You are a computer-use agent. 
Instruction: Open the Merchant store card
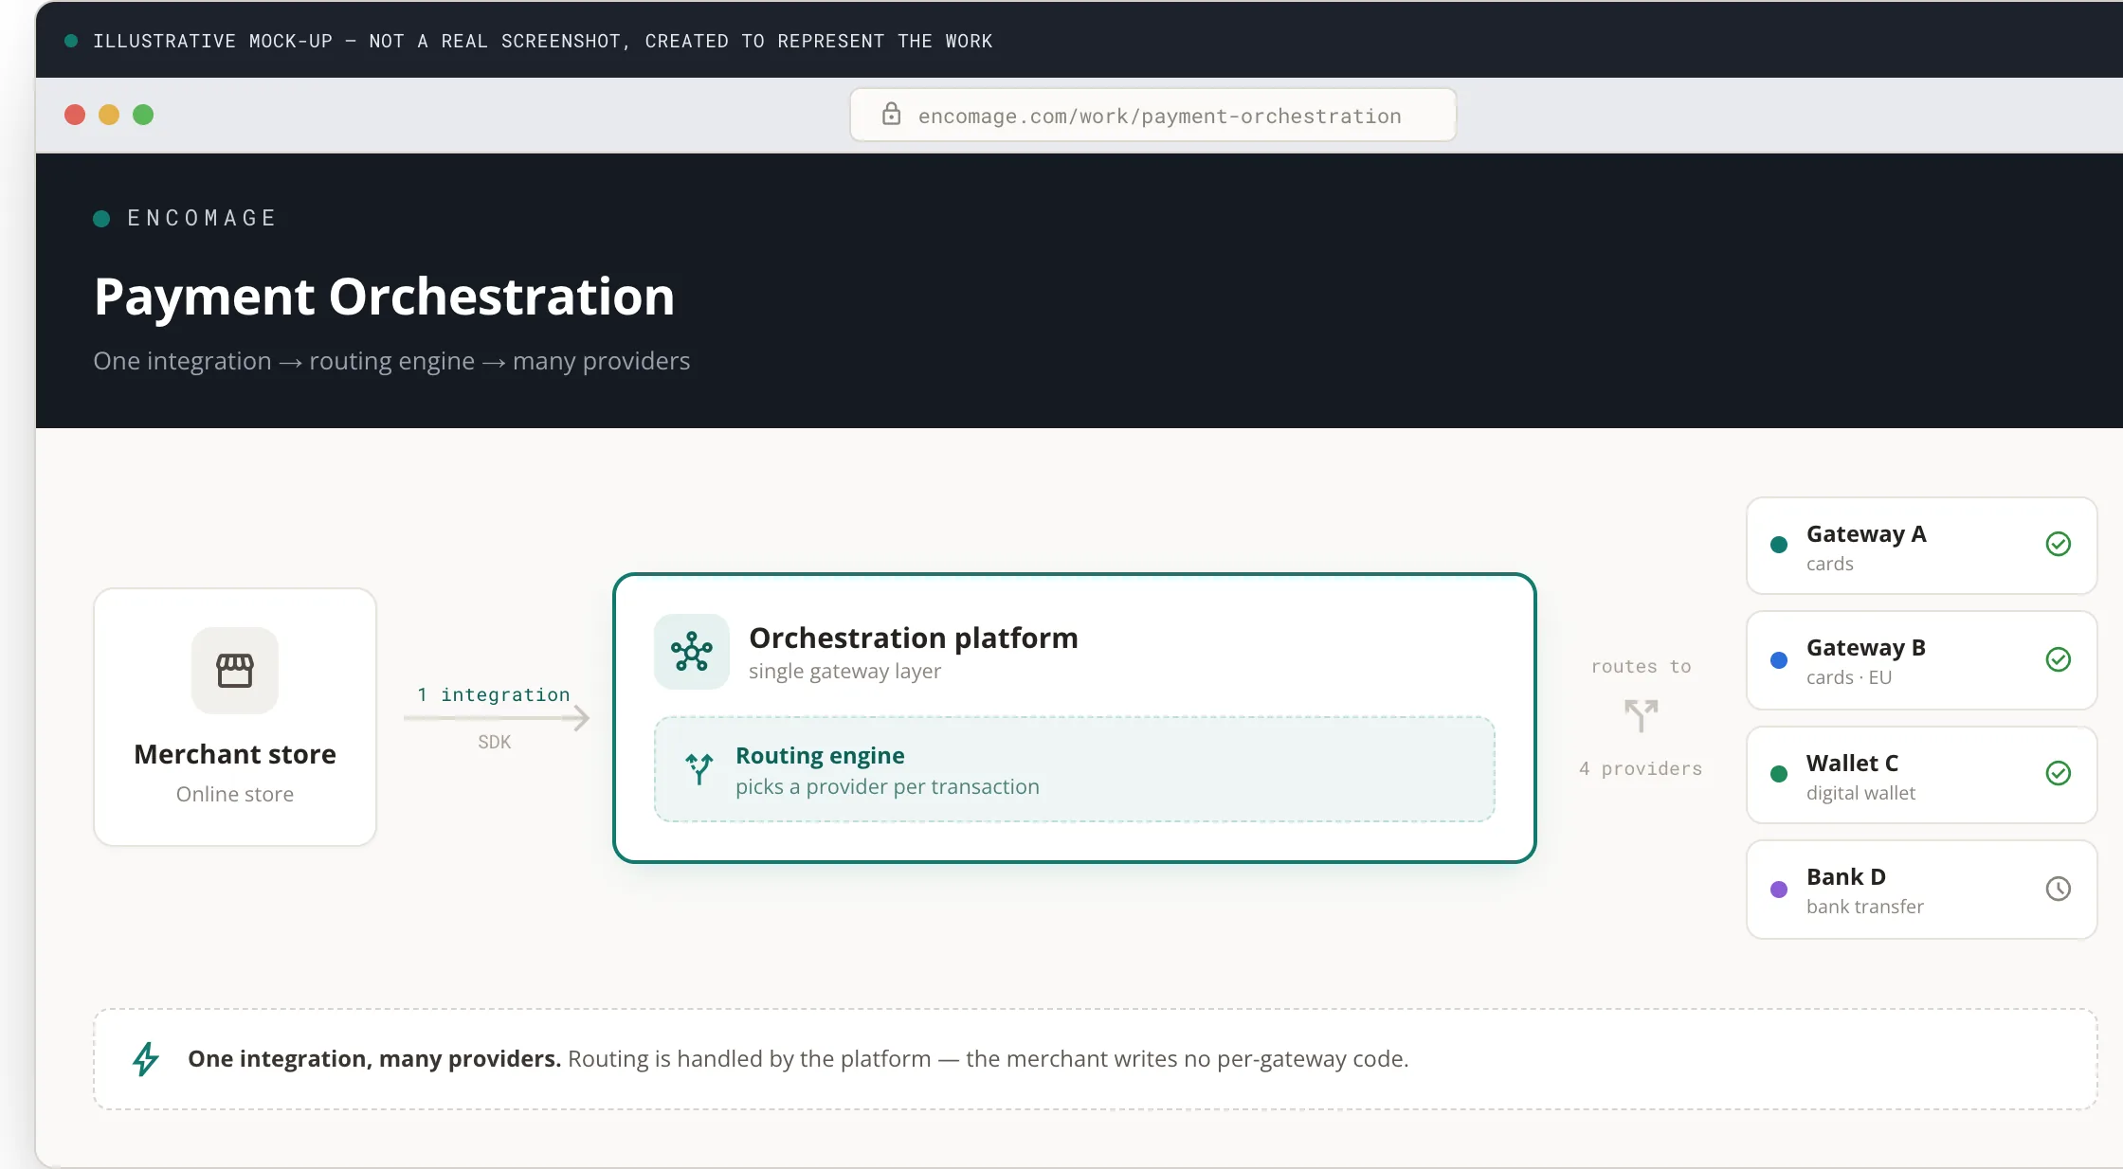tap(235, 717)
